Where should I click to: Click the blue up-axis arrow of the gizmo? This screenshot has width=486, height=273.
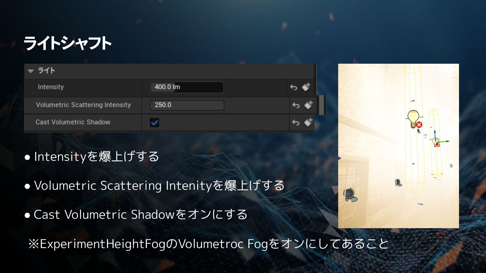click(x=435, y=134)
